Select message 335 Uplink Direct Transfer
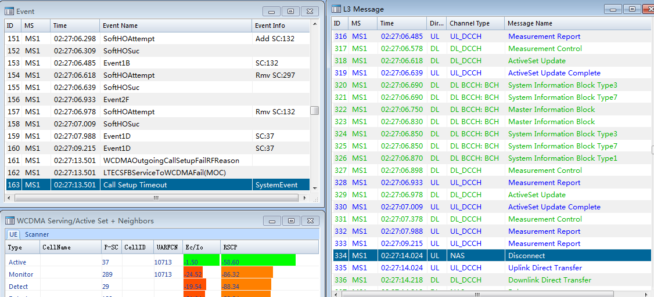 492,268
